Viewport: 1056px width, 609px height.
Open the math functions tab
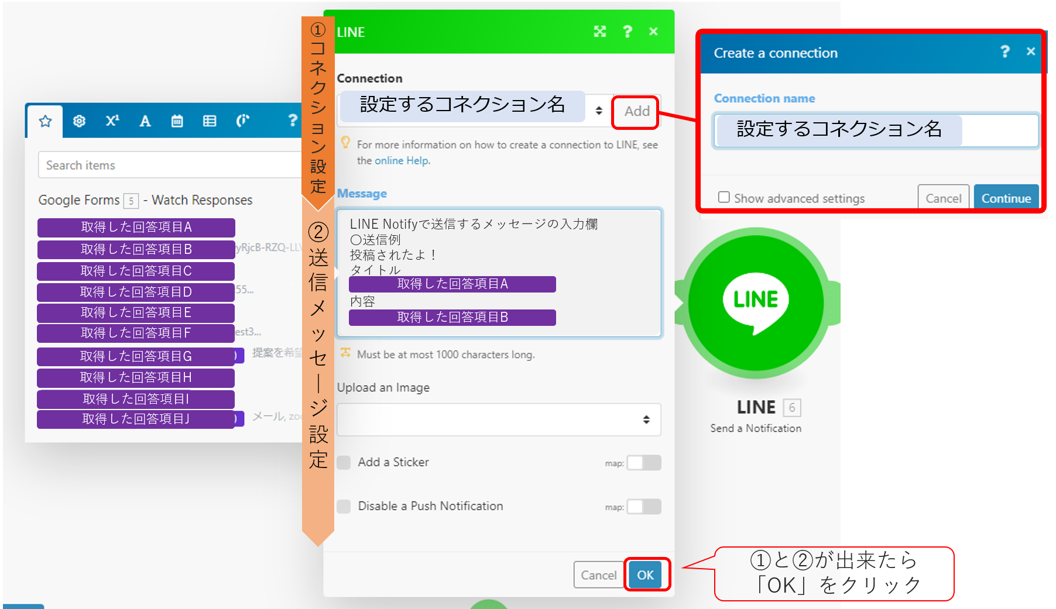pyautogui.click(x=112, y=121)
